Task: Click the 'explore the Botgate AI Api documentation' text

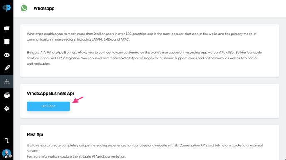Action: (x=93, y=156)
